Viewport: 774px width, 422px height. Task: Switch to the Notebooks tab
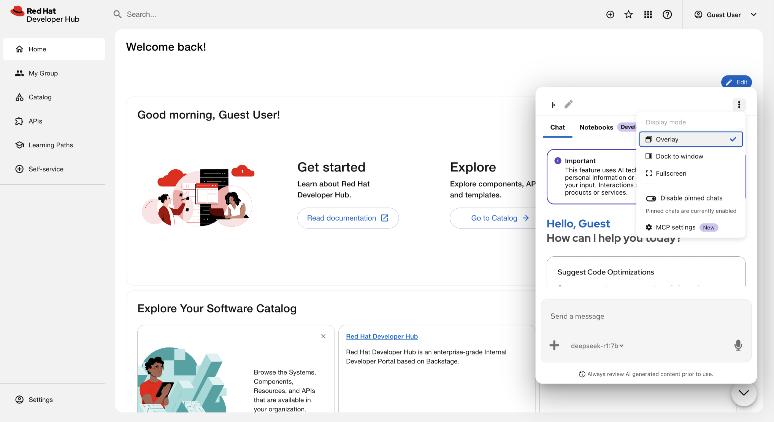coord(596,127)
